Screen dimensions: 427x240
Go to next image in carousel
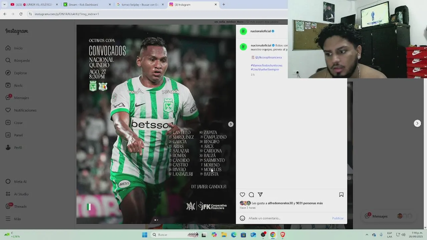[x=231, y=124]
